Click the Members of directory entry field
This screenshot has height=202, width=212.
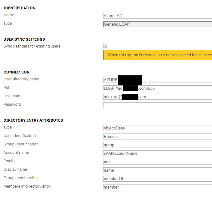tap(158, 187)
